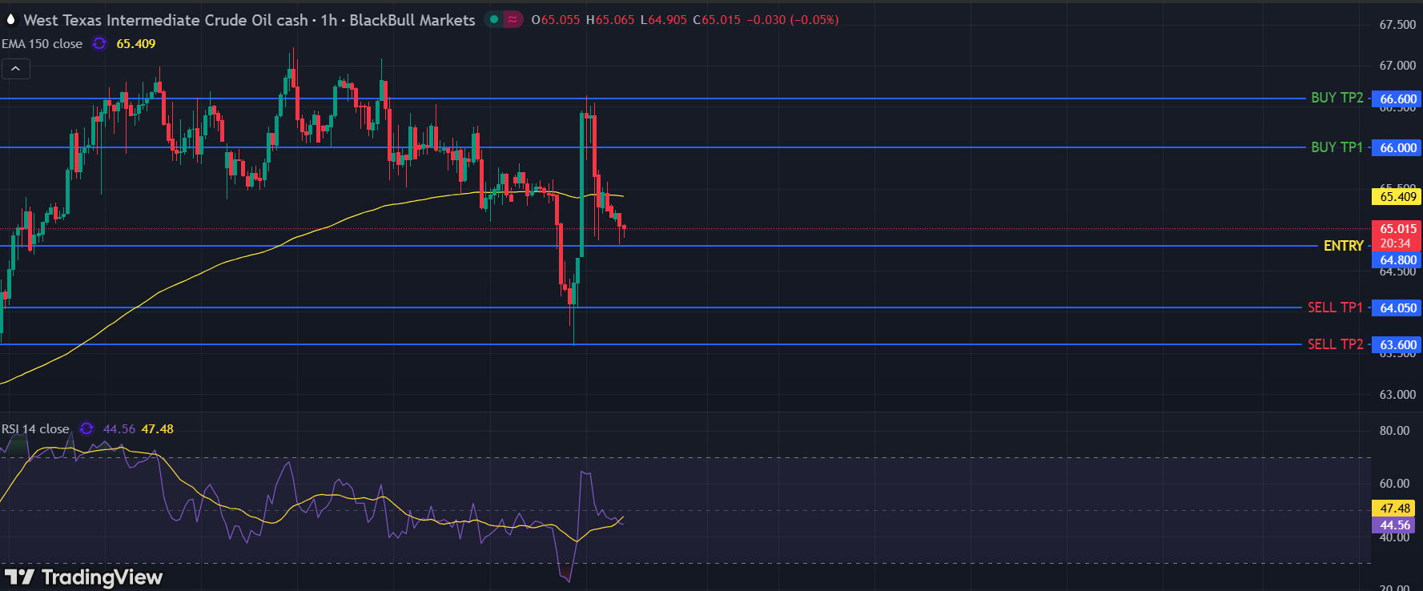Click the purple RSI value 44.56 tag
The width and height of the screenshot is (1423, 591).
(1394, 525)
